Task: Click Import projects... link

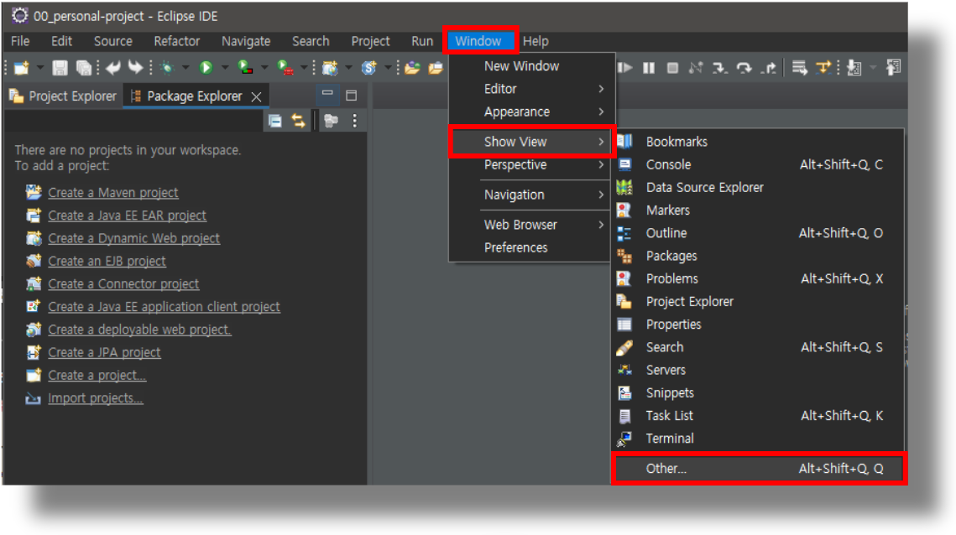Action: click(x=96, y=398)
